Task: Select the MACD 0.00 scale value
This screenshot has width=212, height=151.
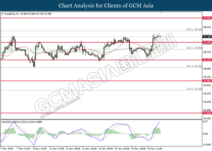Action: 206,134
